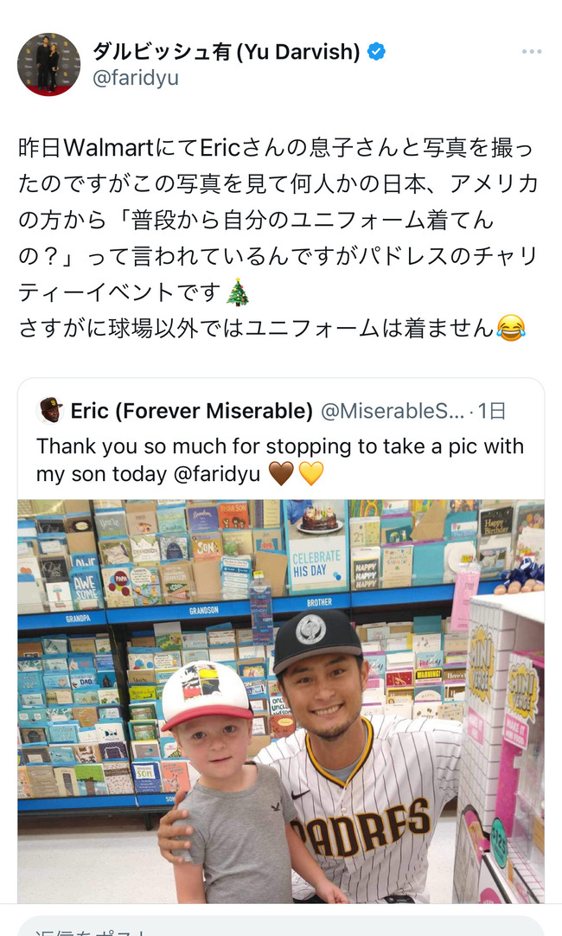Tap the Christmas tree emoji
This screenshot has width=562, height=936.
(x=238, y=292)
